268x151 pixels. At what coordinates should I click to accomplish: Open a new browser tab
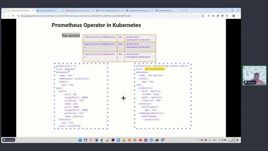tap(186, 10)
